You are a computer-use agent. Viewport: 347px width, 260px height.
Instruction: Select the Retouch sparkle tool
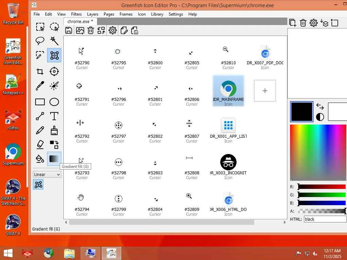(x=54, y=86)
